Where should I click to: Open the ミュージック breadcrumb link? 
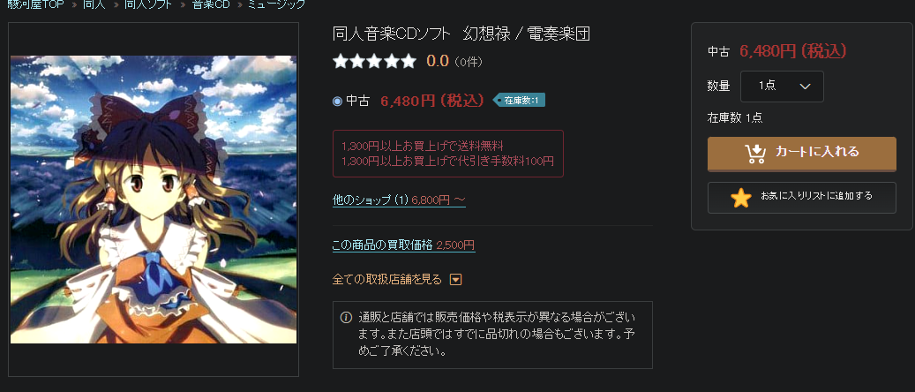[x=276, y=4]
